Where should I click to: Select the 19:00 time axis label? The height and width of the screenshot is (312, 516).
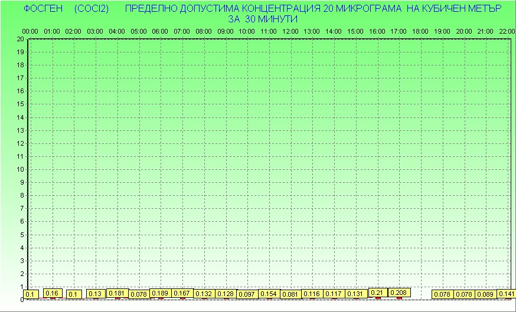pyautogui.click(x=442, y=32)
